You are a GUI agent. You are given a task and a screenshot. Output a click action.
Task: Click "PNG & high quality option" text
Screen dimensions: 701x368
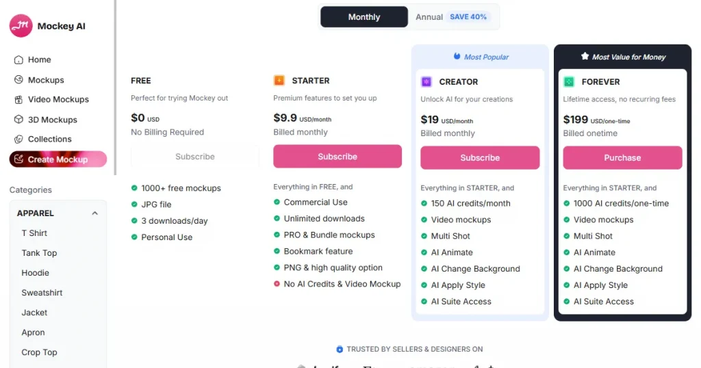pos(333,267)
